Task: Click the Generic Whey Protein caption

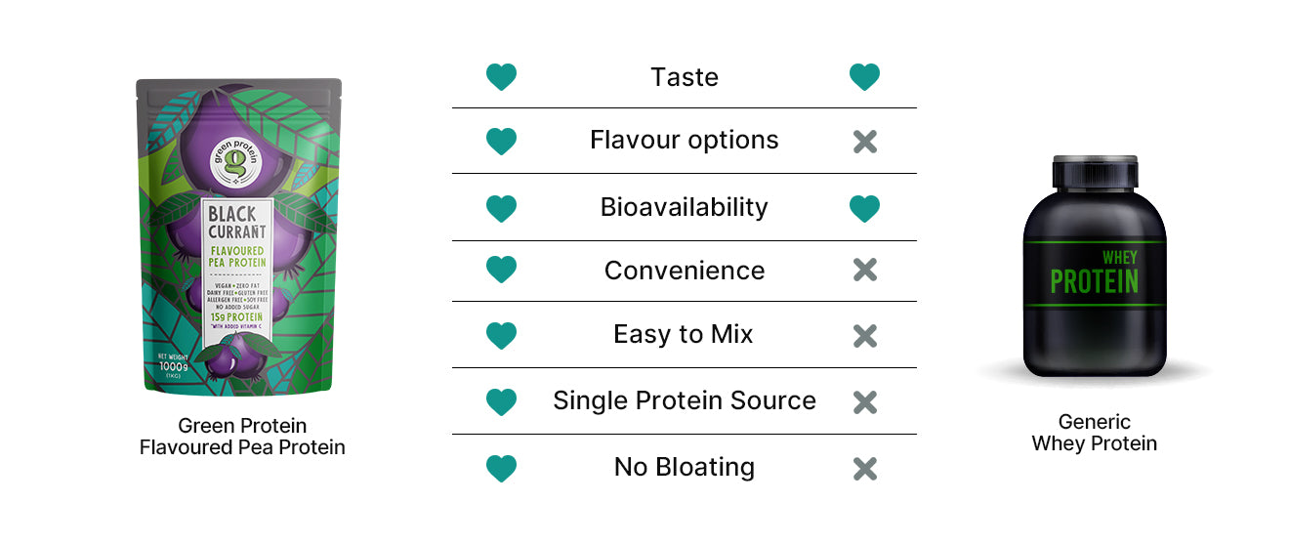Action: tap(1094, 433)
